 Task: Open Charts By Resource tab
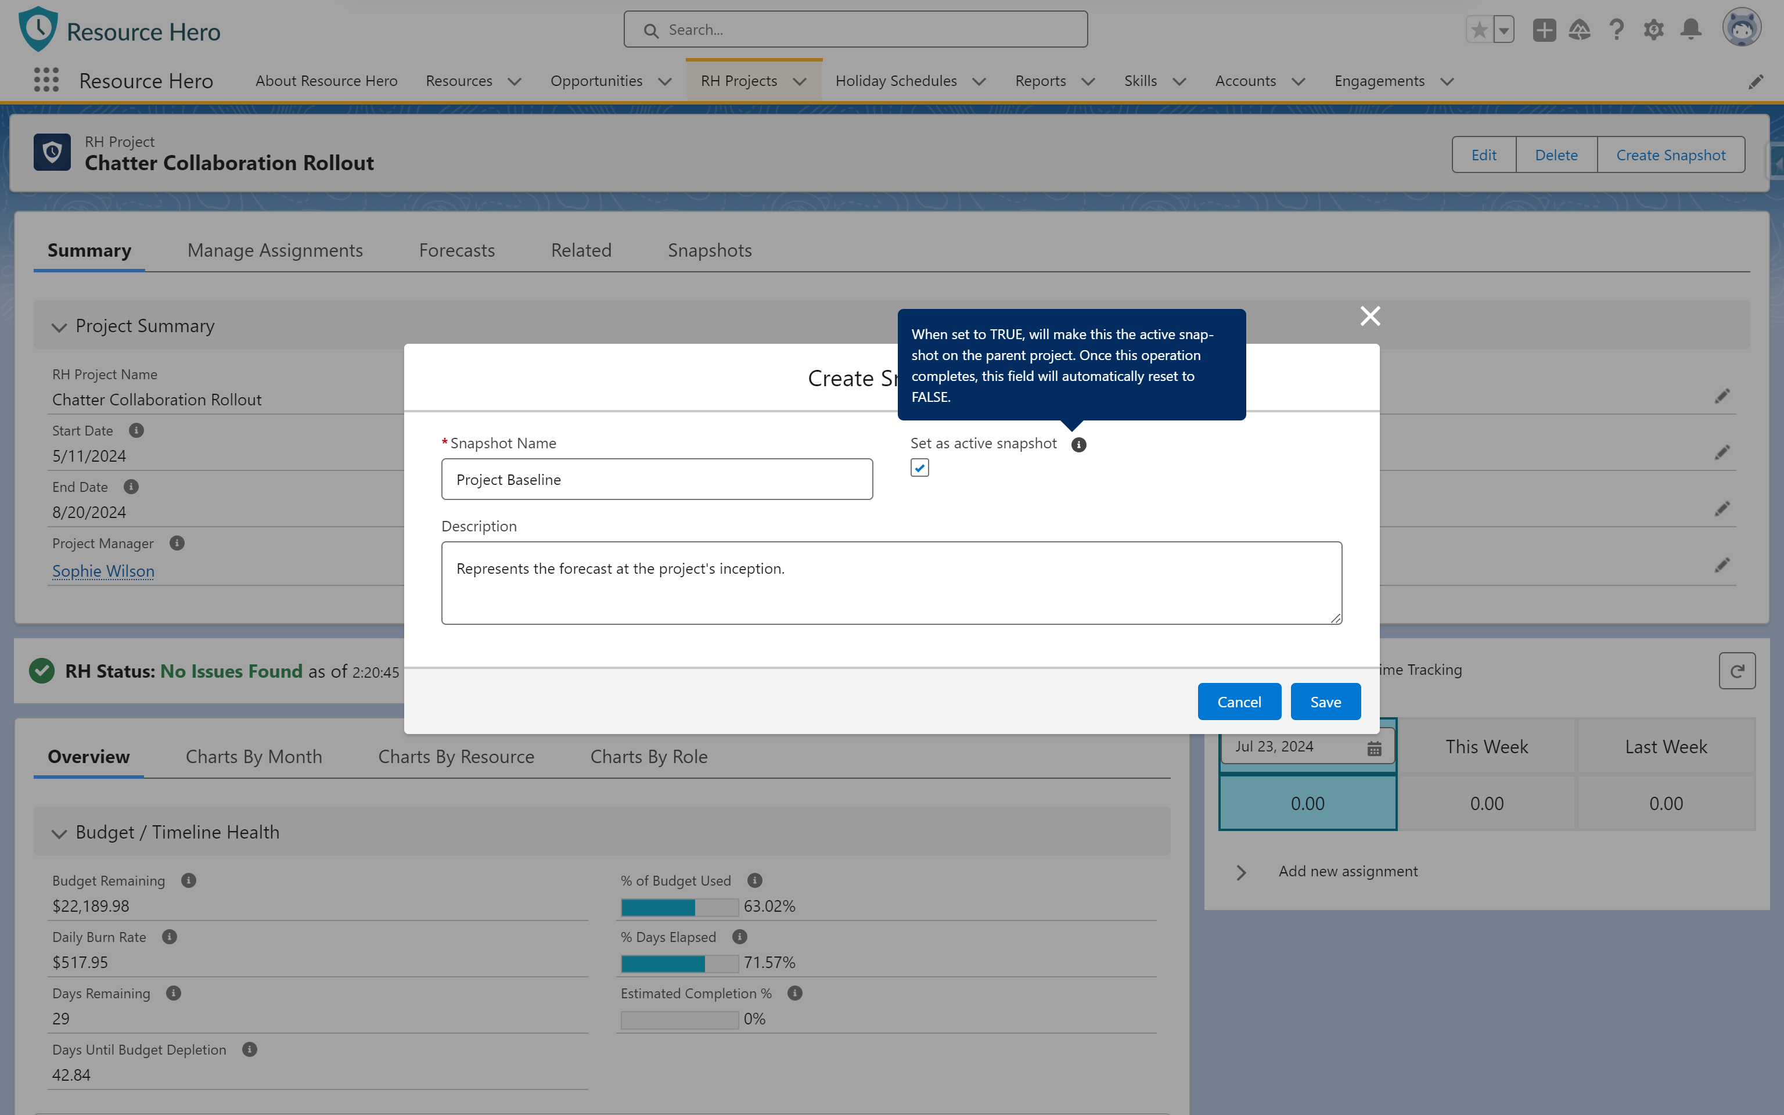pos(456,757)
